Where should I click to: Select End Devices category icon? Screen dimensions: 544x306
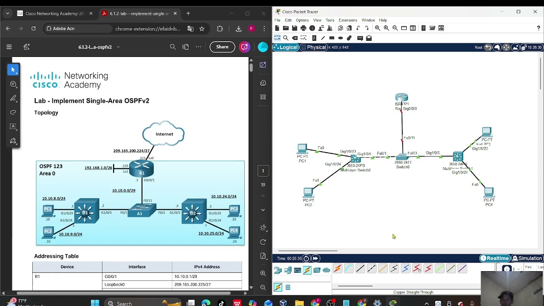click(288, 270)
